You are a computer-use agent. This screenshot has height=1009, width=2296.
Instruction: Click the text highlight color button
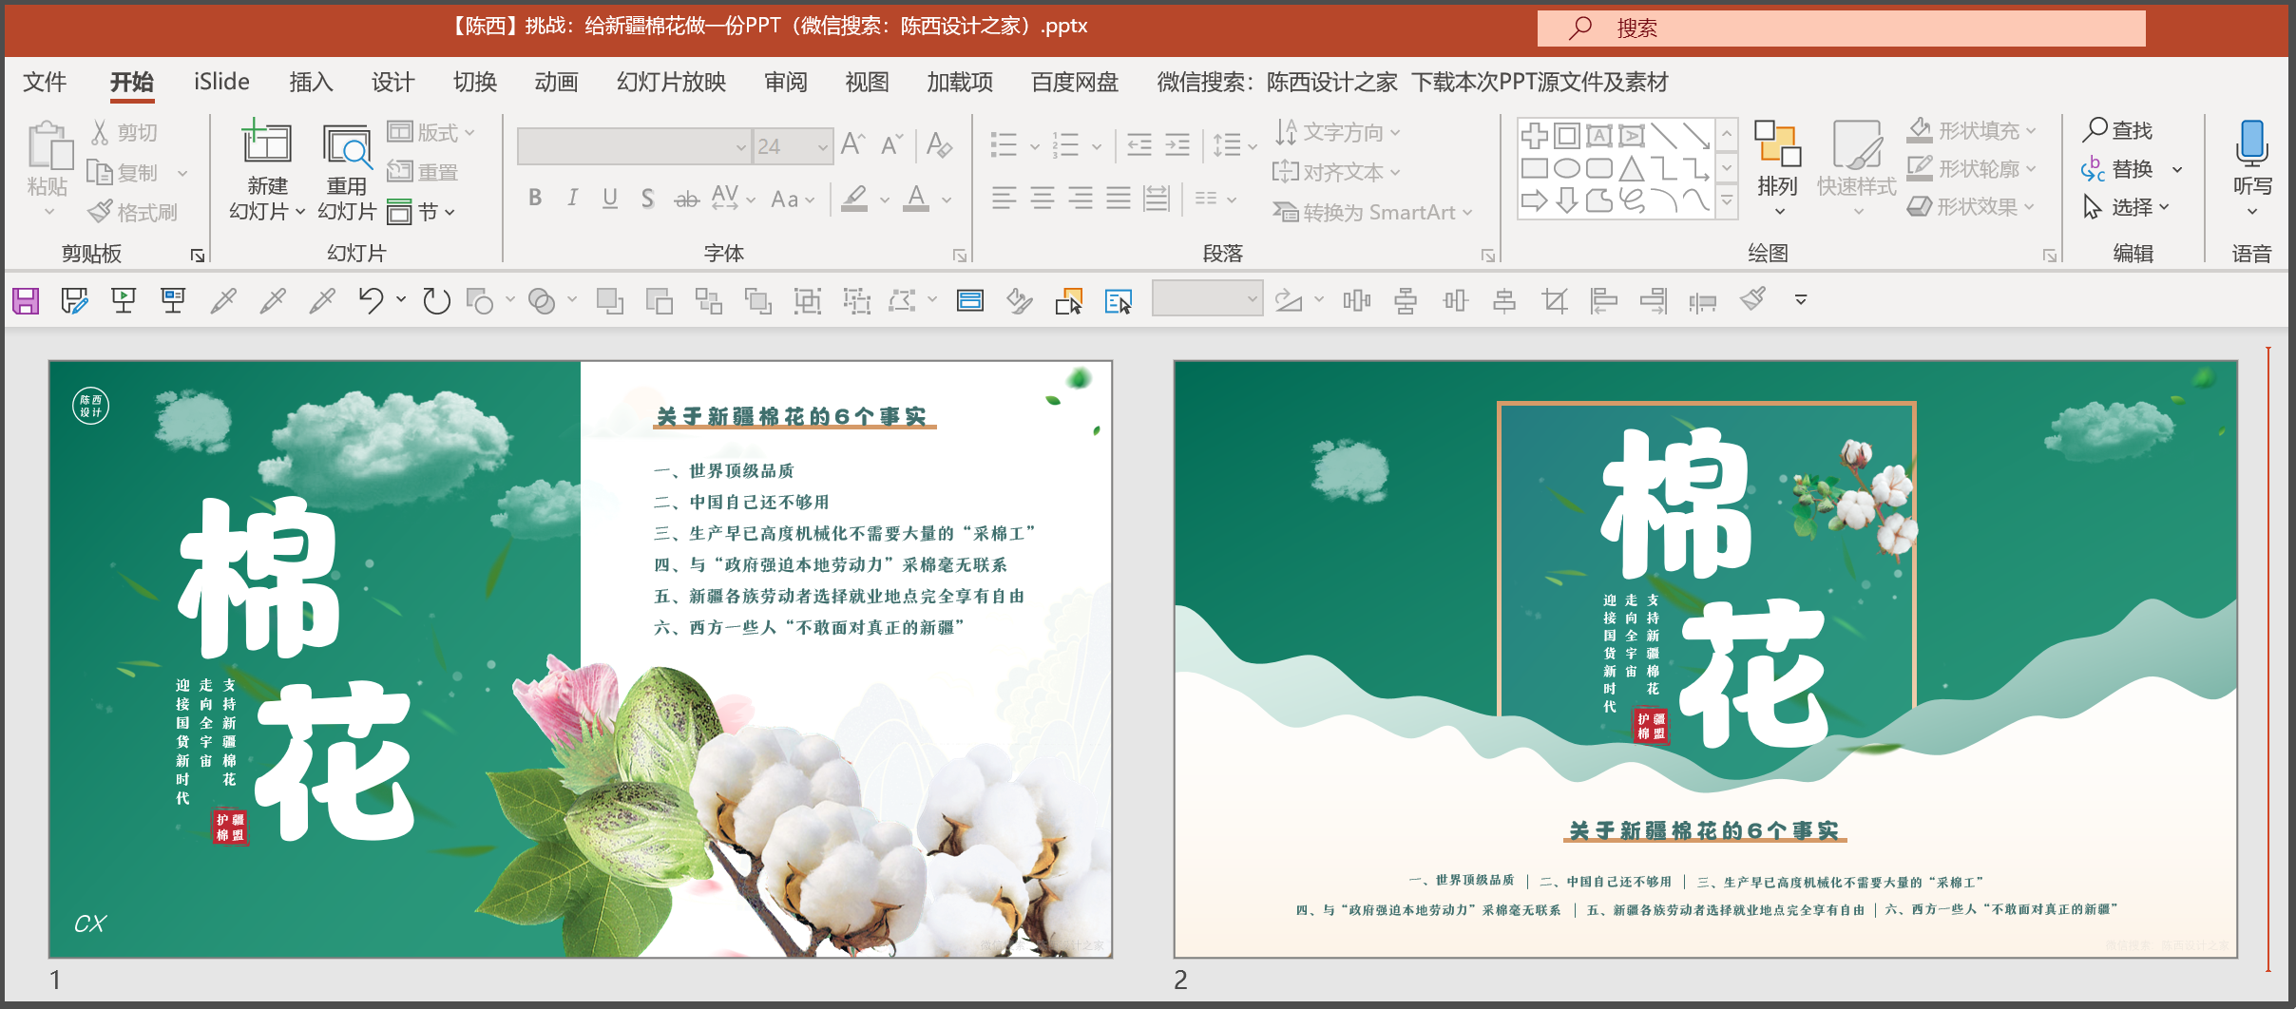854,198
